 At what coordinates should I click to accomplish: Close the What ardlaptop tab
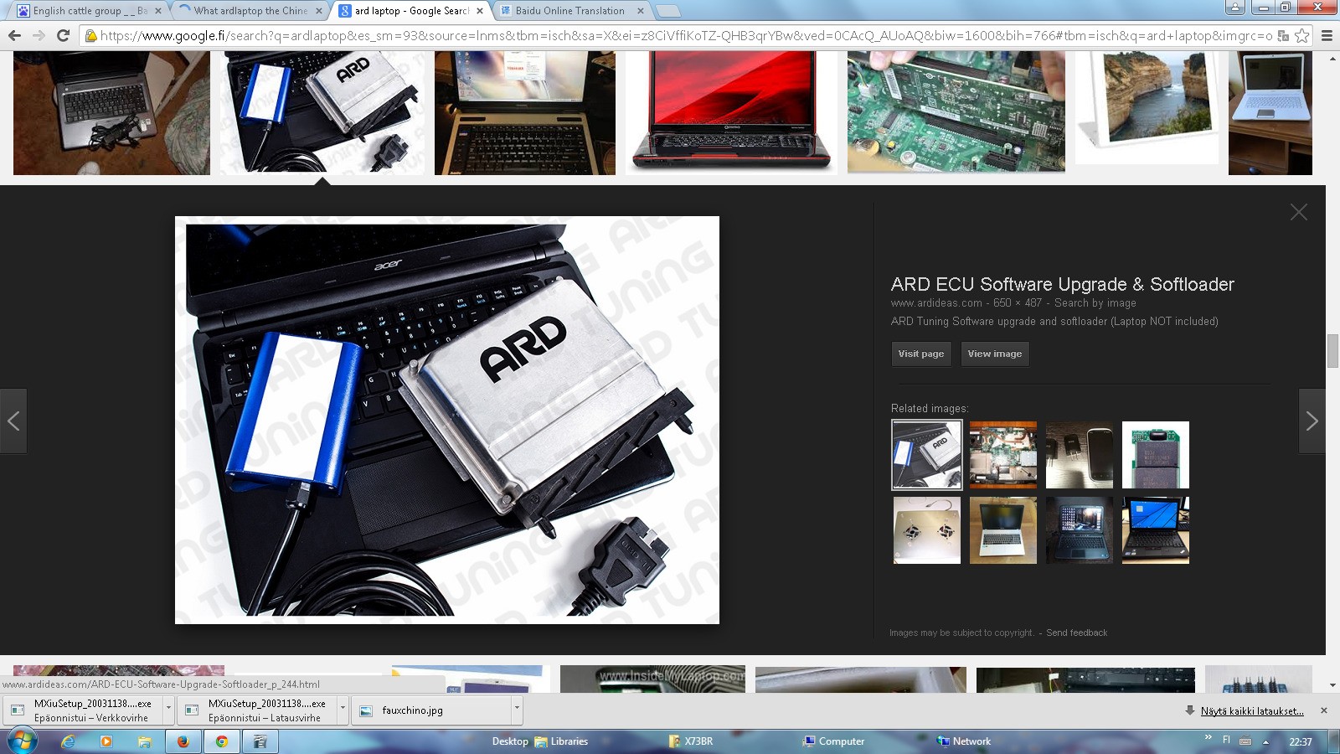[x=319, y=11]
